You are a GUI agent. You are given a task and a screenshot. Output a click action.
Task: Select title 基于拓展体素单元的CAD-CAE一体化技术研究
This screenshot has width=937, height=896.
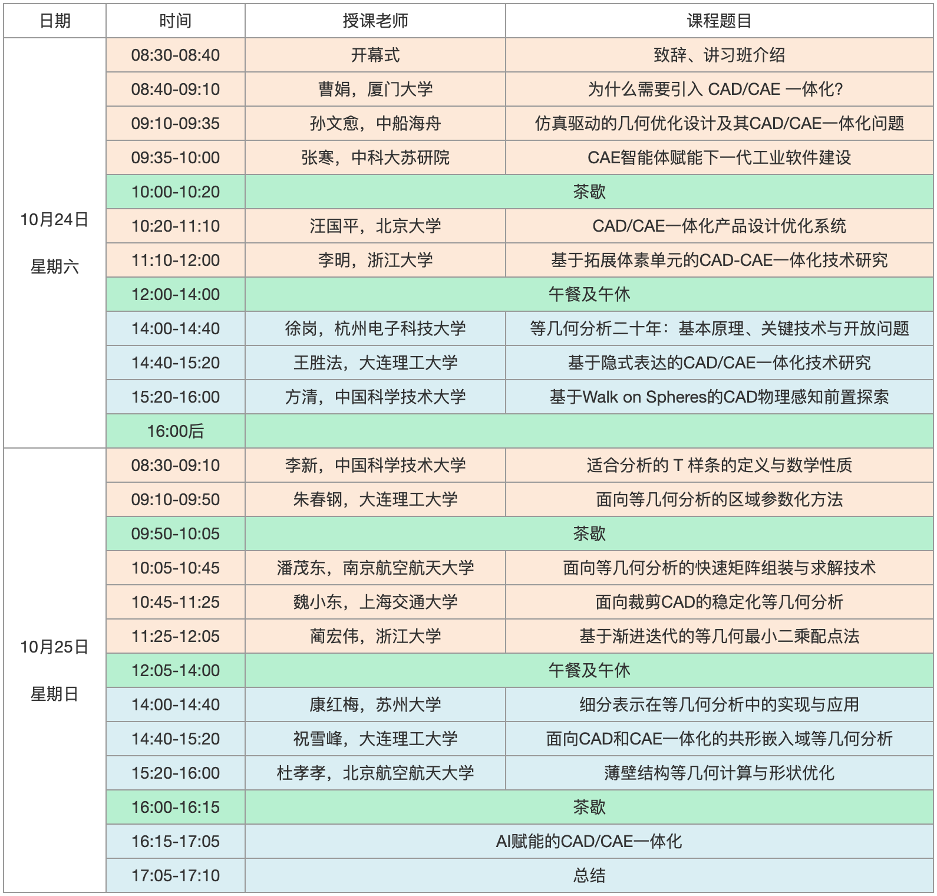coord(720,260)
